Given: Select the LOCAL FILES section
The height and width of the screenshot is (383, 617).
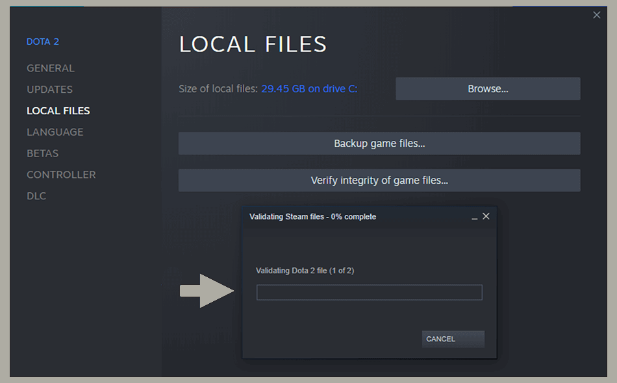Looking at the screenshot, I should (x=58, y=110).
